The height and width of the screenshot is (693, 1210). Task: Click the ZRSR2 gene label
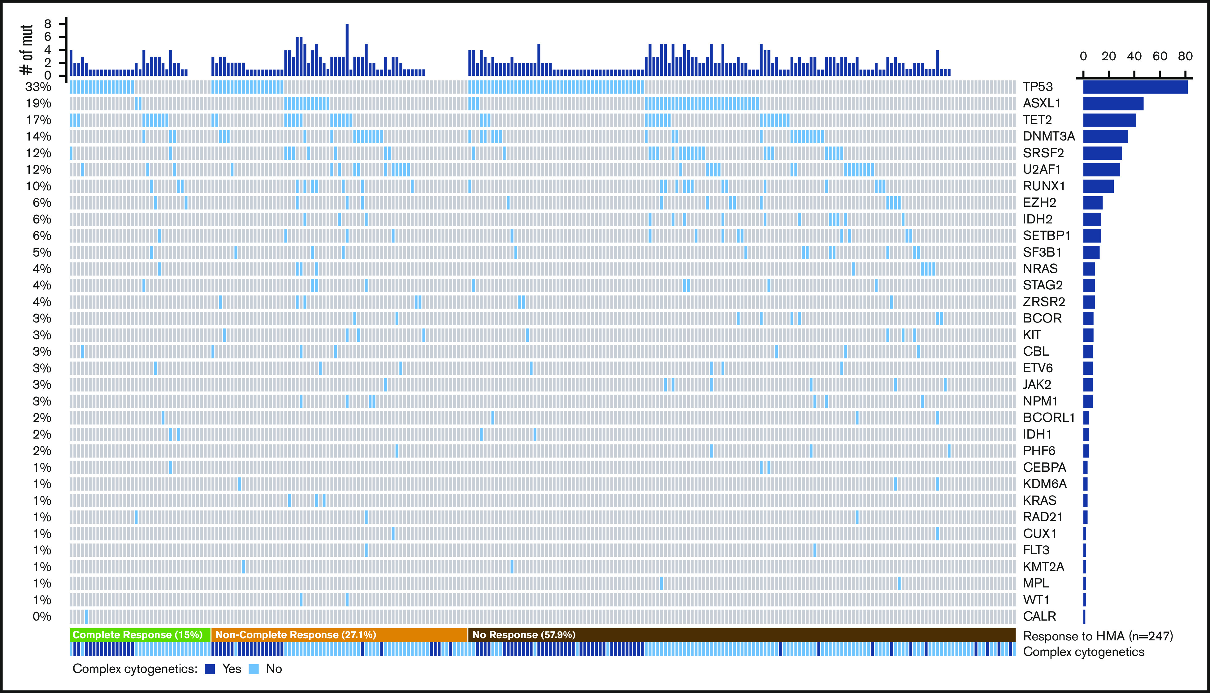(x=1044, y=302)
